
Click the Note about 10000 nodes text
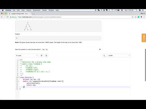[48, 42]
